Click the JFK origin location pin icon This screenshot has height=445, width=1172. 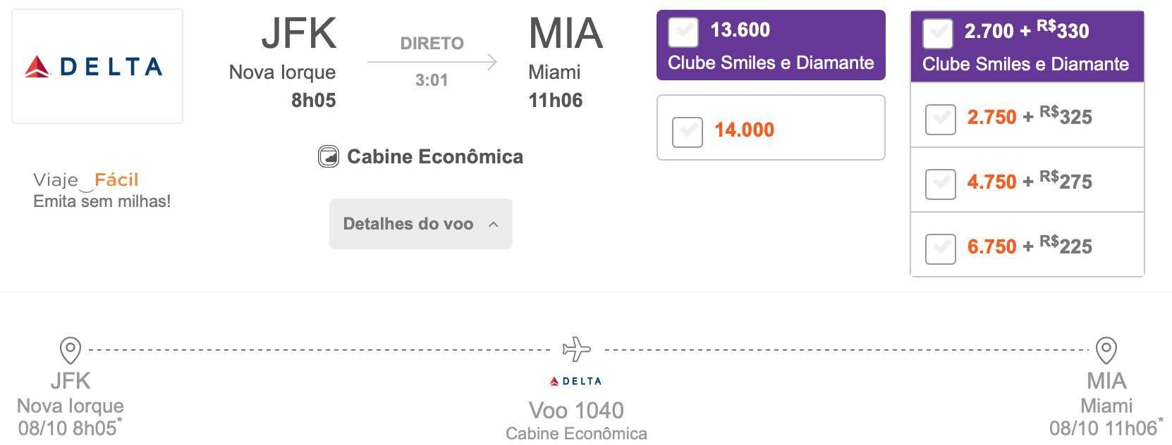point(71,350)
